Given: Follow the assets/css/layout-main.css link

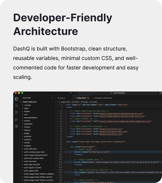Looking at the screenshot, I should [113, 131].
